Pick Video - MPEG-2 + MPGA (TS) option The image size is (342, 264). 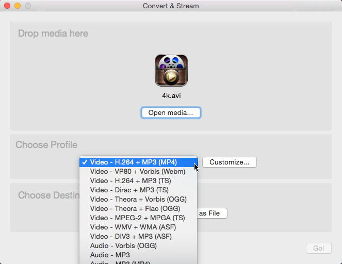coord(137,218)
